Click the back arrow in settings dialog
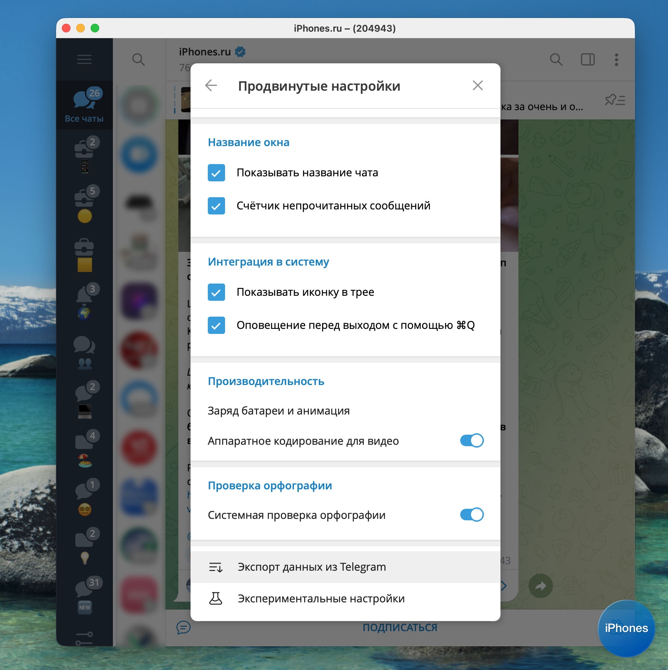This screenshot has height=670, width=668. tap(211, 86)
